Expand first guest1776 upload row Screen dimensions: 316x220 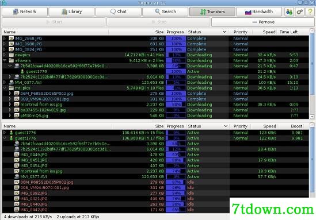tap(5, 133)
